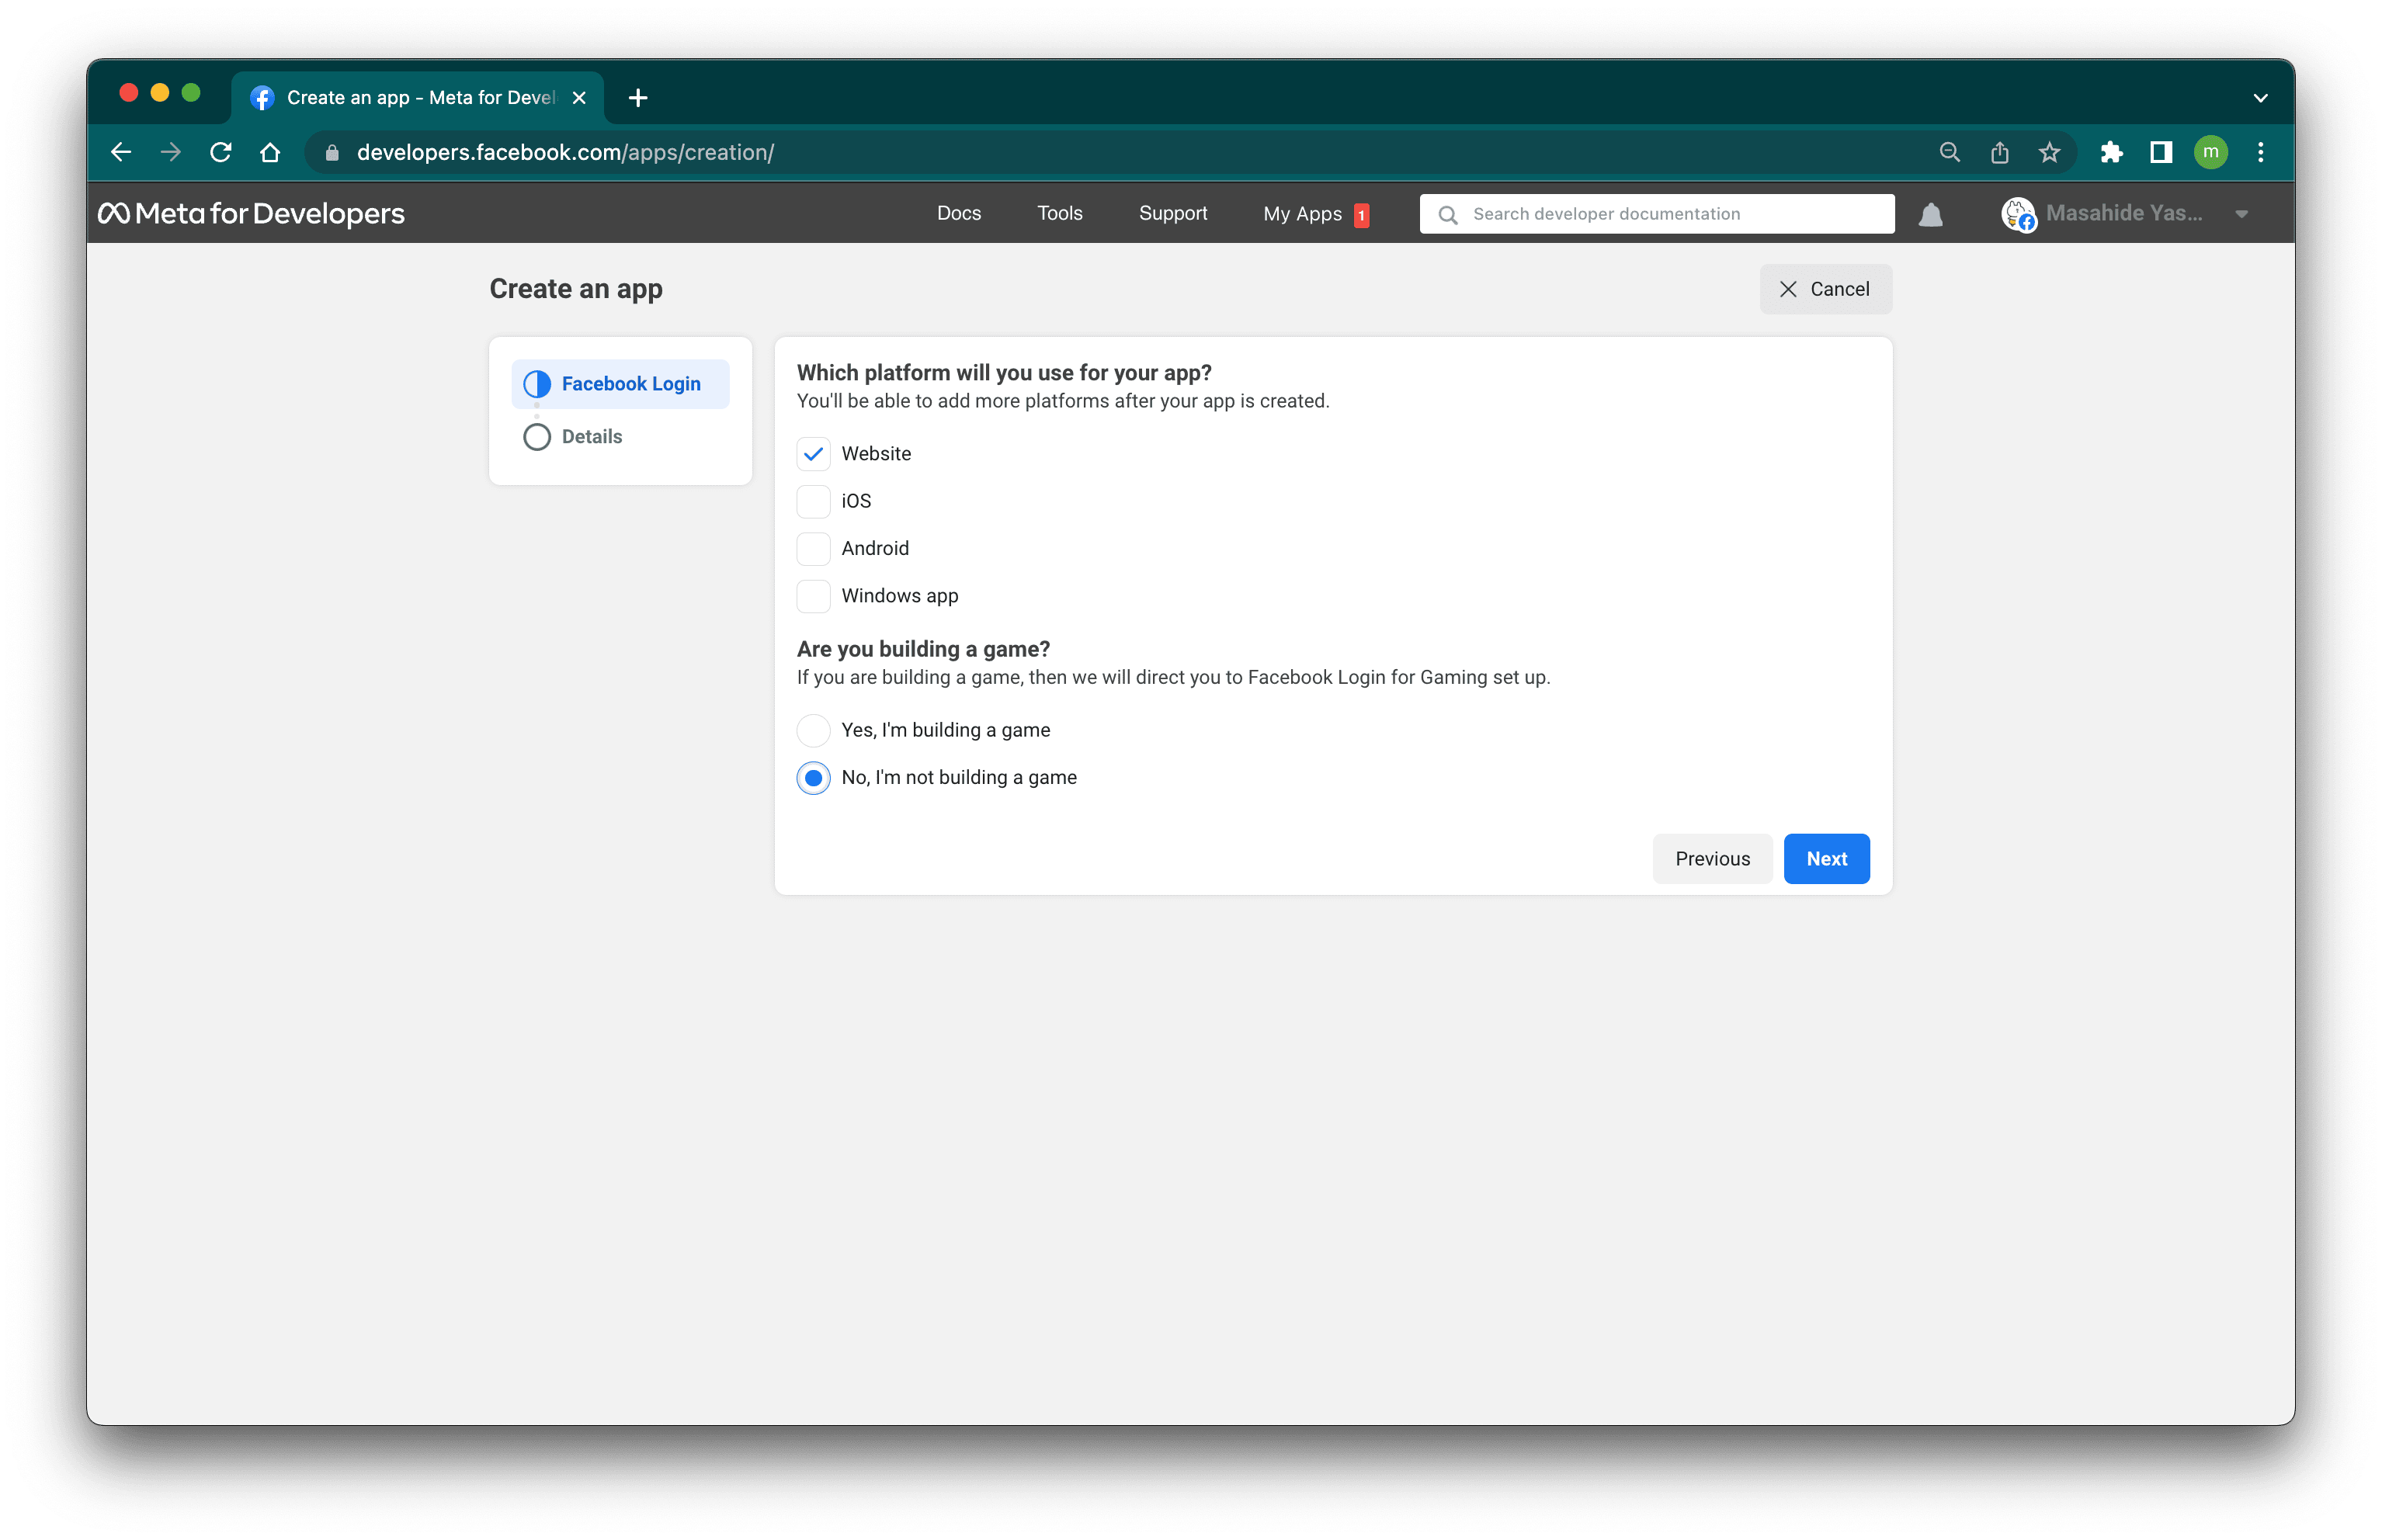Focus the Search developer documentation field

pyautogui.click(x=1656, y=214)
